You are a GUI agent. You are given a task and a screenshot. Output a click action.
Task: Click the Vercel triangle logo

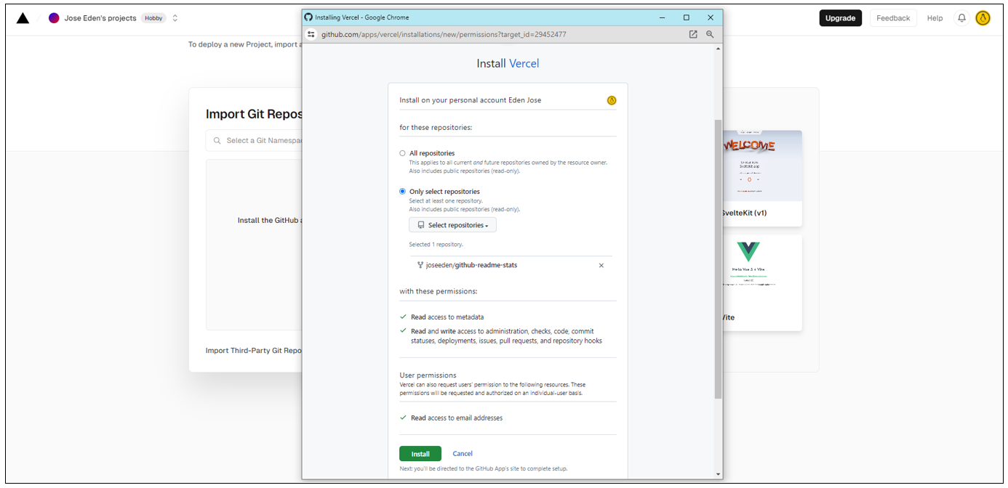tap(23, 18)
